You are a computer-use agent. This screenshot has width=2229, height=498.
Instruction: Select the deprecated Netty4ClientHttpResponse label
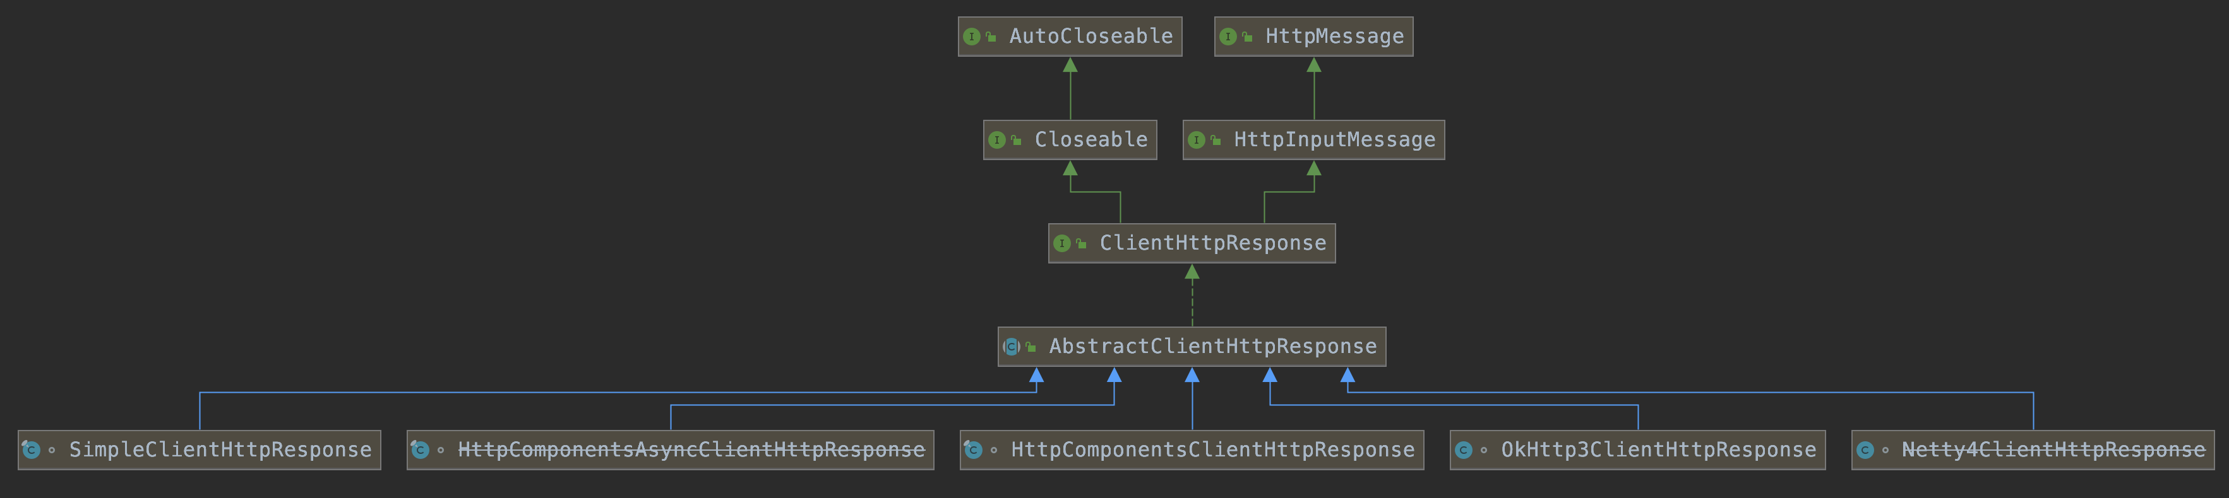coord(2053,449)
